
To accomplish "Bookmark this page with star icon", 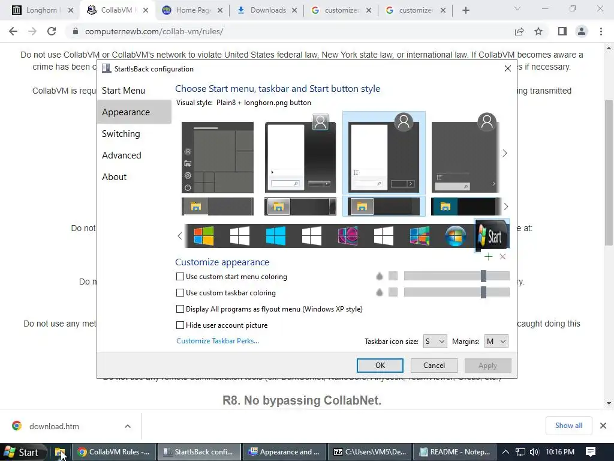I will pyautogui.click(x=538, y=31).
